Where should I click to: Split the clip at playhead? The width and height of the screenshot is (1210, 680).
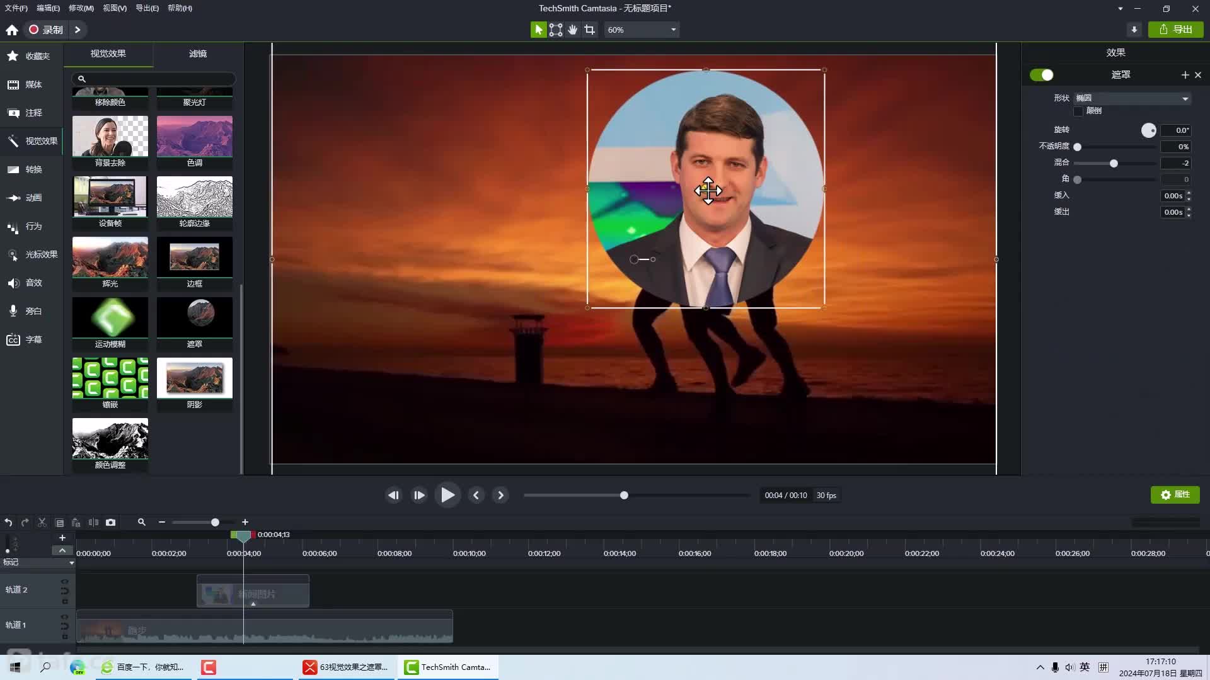coord(93,522)
